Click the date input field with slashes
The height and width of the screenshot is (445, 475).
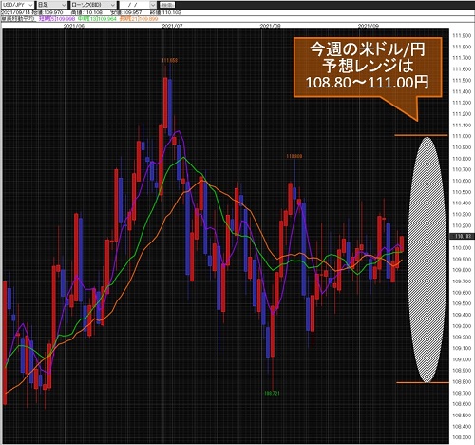(134, 5)
